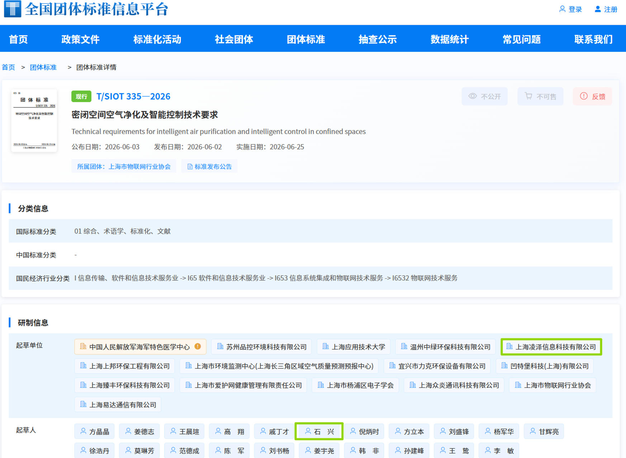Click person icon beside 甘辉亮
Image resolution: width=626 pixels, height=458 pixels.
pyautogui.click(x=532, y=431)
